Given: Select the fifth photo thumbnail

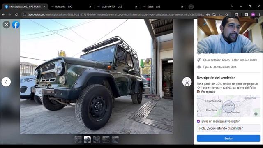Looking at the screenshot, I should point(115,139).
